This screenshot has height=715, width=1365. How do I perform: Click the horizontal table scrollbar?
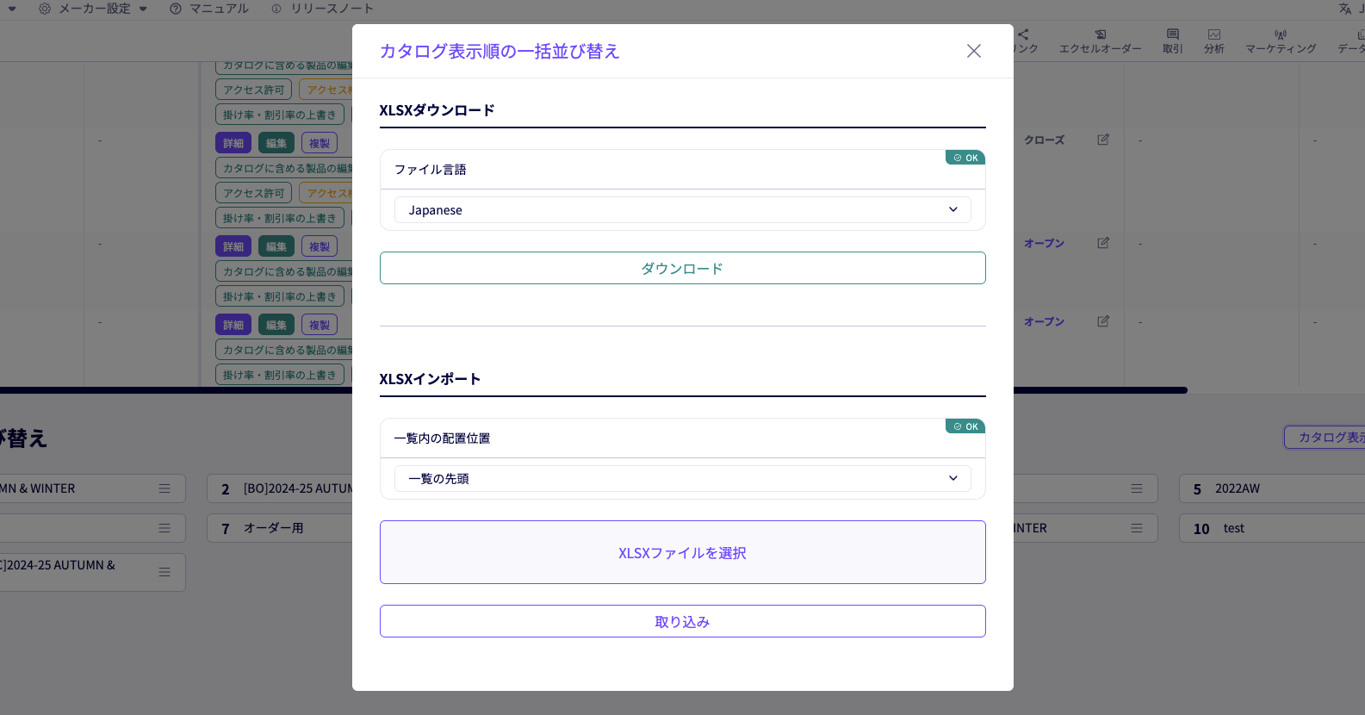[x=594, y=390]
